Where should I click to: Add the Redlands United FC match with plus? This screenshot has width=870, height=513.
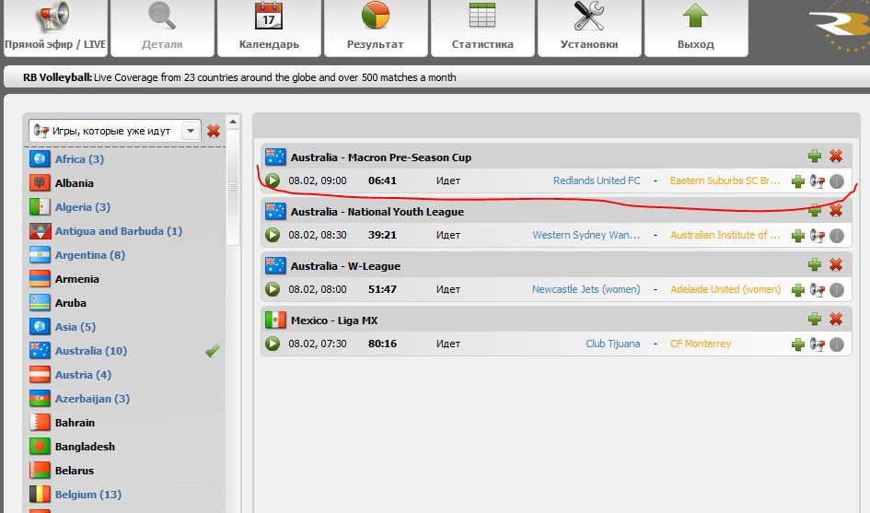click(x=798, y=181)
